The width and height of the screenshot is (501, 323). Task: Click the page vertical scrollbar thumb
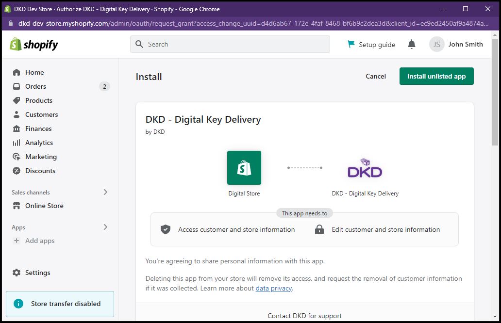pos(495,92)
